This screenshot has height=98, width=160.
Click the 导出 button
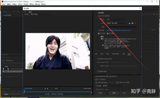(x=124, y=93)
